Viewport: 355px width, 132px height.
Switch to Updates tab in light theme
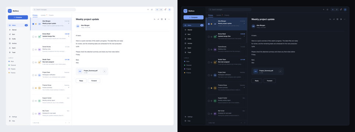(x=43, y=15)
